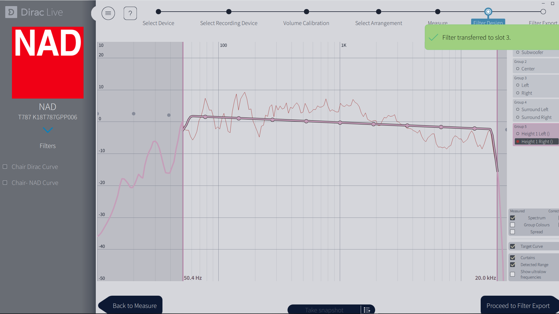Click the Measure step icon
Viewport: 559px width, 314px height.
pyautogui.click(x=437, y=12)
